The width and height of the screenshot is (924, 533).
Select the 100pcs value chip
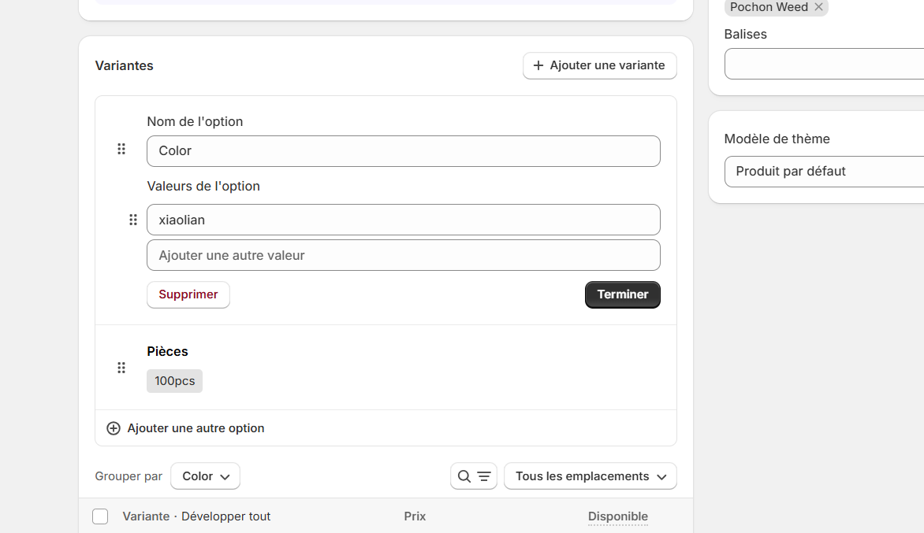pos(174,381)
